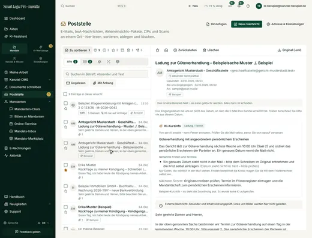This screenshot has width=312, height=238.
Task: Switch to KI-Werkzeuge sidebar section
Action: point(41,49)
